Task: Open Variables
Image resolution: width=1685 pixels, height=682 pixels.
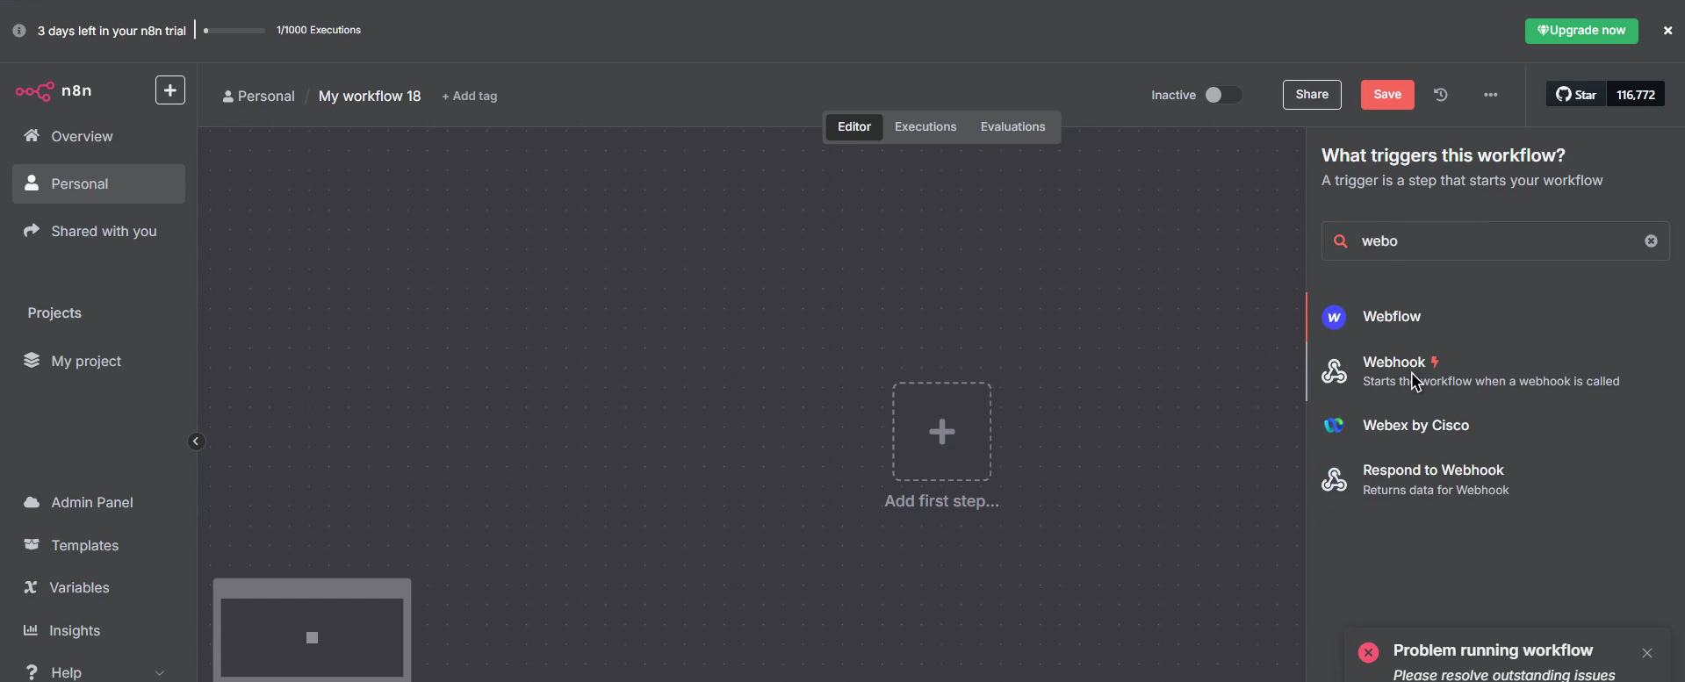Action: (x=98, y=588)
